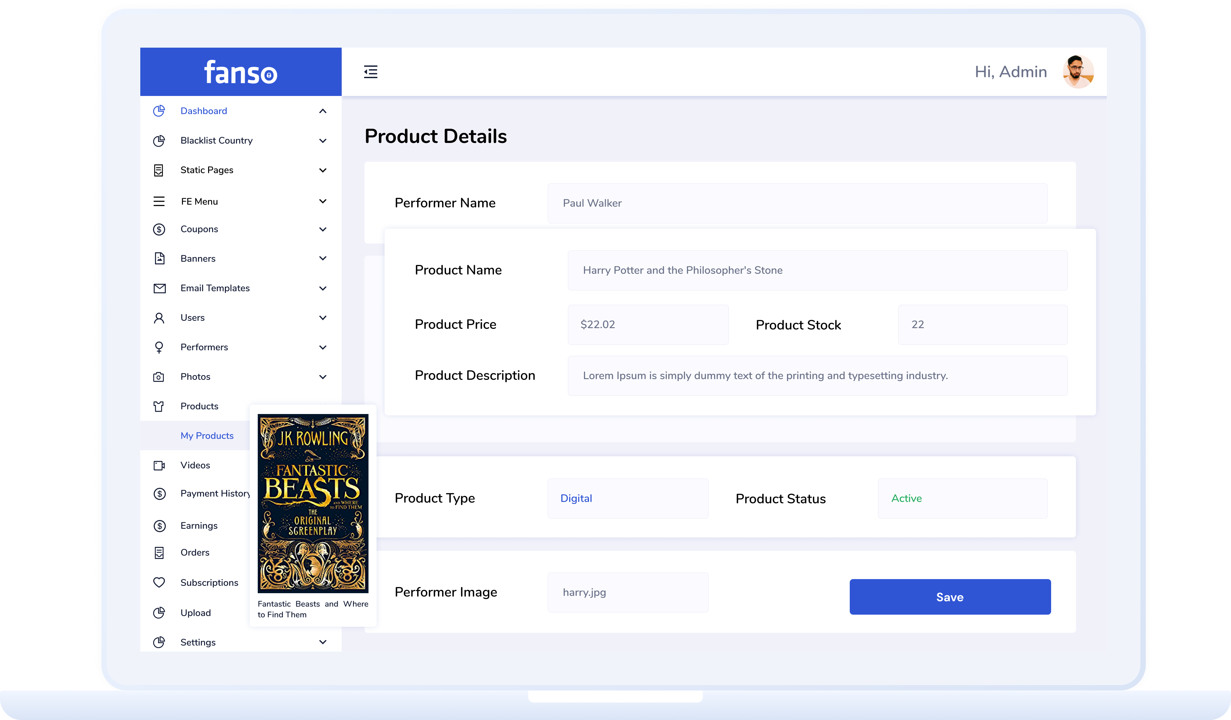Screen dimensions: 1231x720
Task: Collapse the Dashboard menu chevron
Action: [323, 111]
